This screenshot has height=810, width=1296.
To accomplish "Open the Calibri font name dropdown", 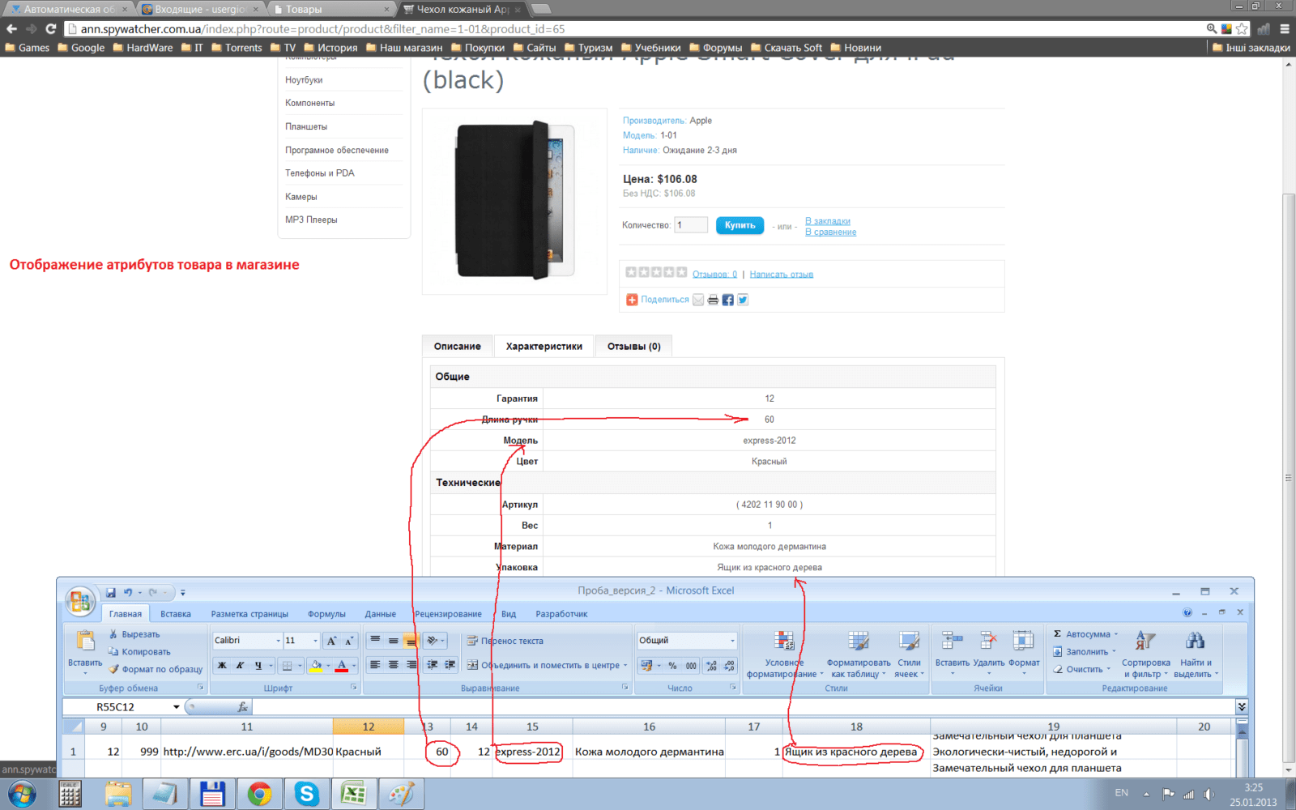I will coord(278,641).
